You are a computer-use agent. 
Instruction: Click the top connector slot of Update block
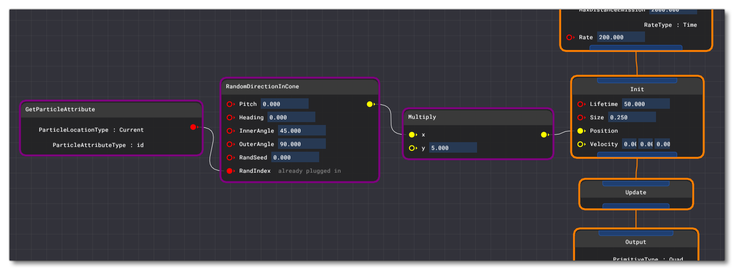coord(636,183)
